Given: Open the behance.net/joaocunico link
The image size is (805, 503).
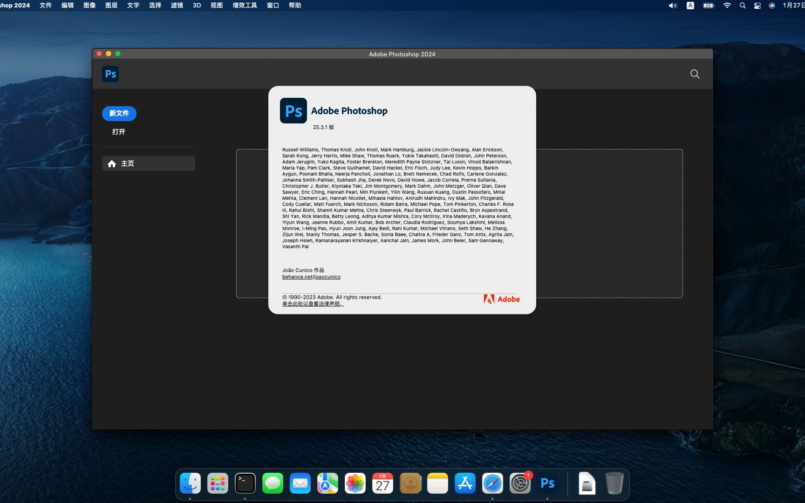Looking at the screenshot, I should click(311, 277).
